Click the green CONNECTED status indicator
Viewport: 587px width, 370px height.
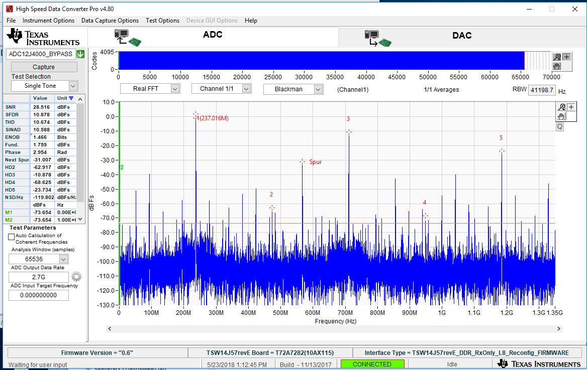tap(372, 364)
